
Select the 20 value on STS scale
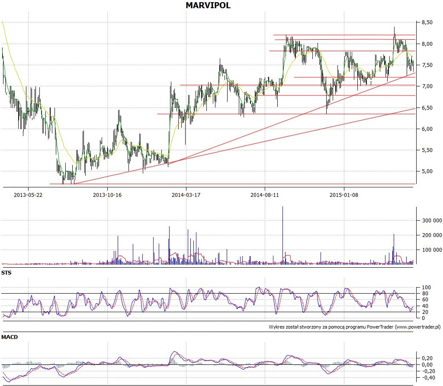click(x=425, y=312)
